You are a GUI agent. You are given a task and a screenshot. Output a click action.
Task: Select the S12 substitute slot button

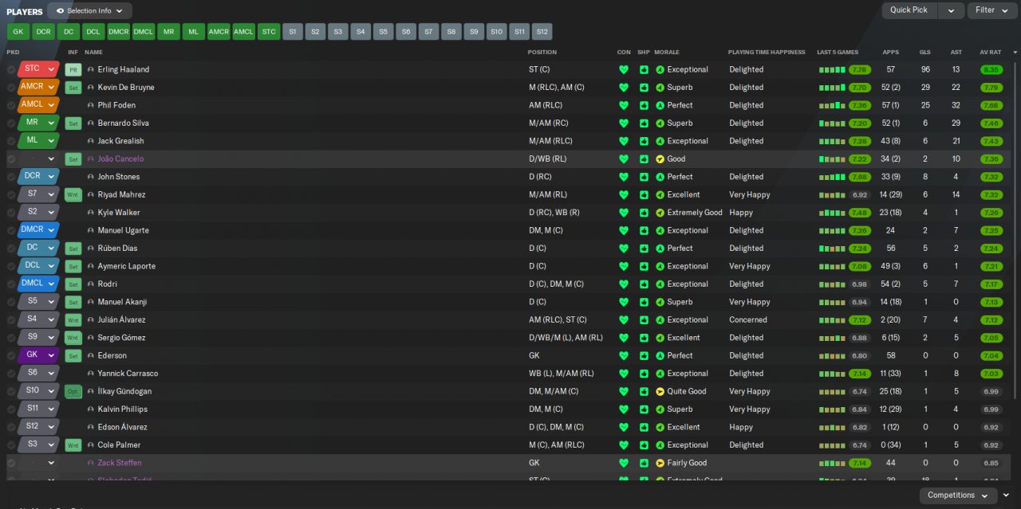coord(542,32)
